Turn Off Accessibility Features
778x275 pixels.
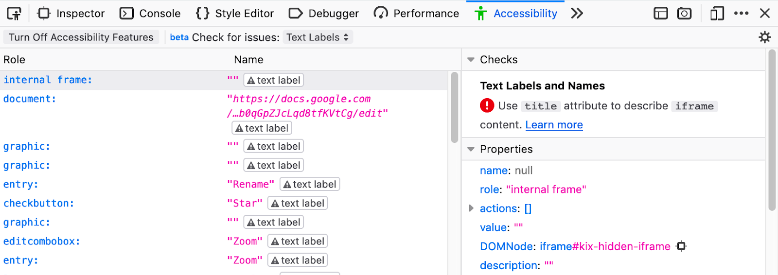(81, 37)
